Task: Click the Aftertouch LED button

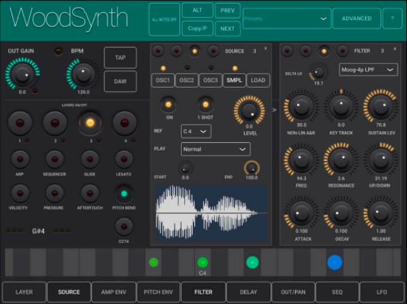Action: point(90,193)
